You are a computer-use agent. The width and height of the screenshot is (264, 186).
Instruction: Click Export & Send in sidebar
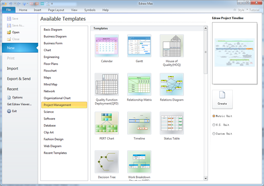tap(18, 79)
